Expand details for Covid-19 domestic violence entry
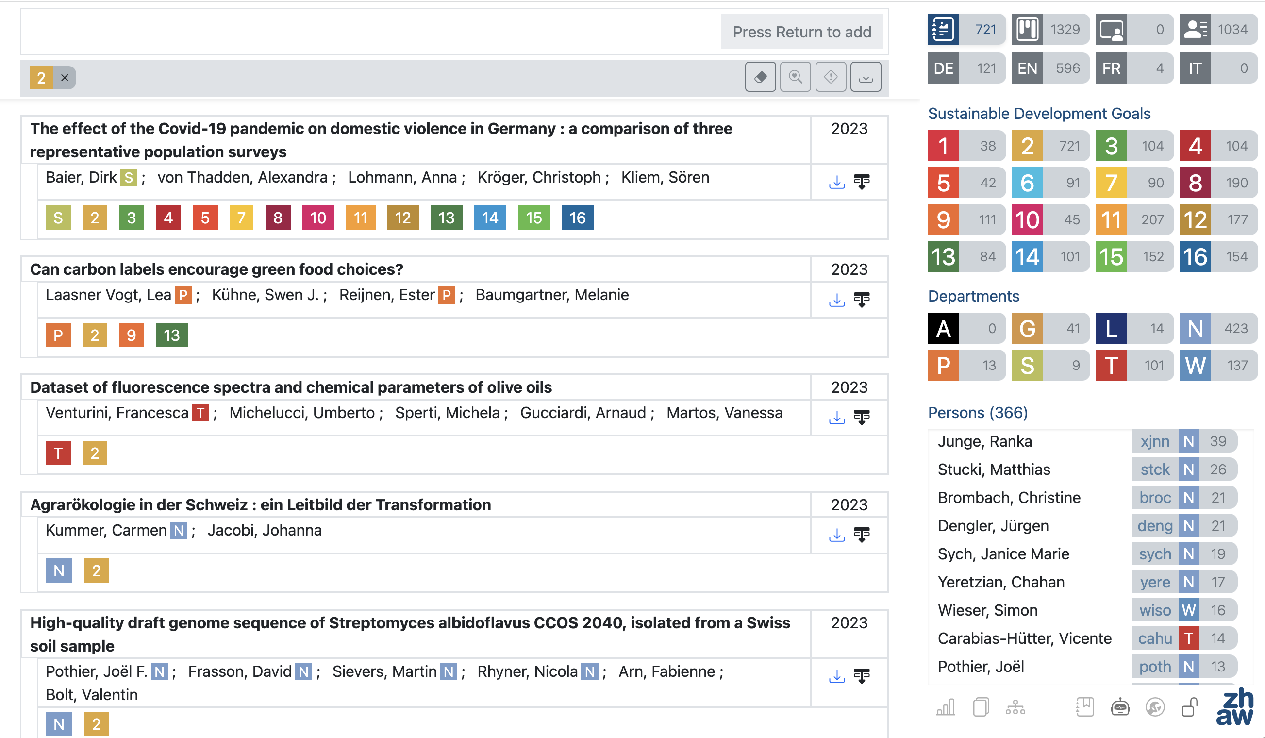 point(862,182)
